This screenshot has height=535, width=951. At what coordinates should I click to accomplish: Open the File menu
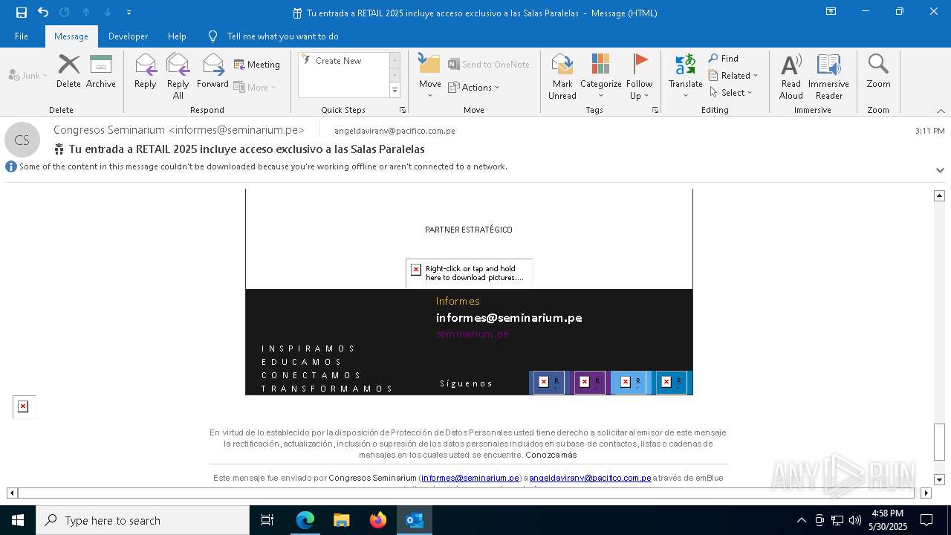[22, 36]
